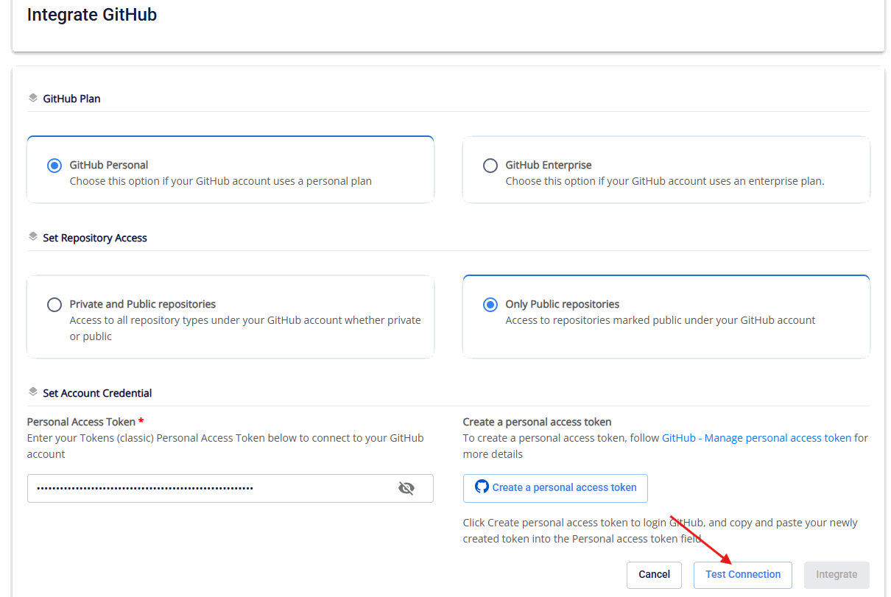Image resolution: width=891 pixels, height=597 pixels.
Task: Click the 'Create a personal access token' heading text
Action: point(537,422)
